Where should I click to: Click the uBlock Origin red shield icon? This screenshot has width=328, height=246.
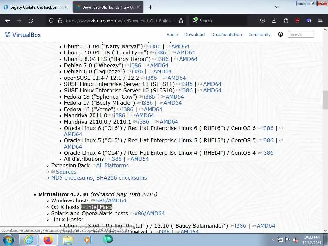[x=297, y=21]
